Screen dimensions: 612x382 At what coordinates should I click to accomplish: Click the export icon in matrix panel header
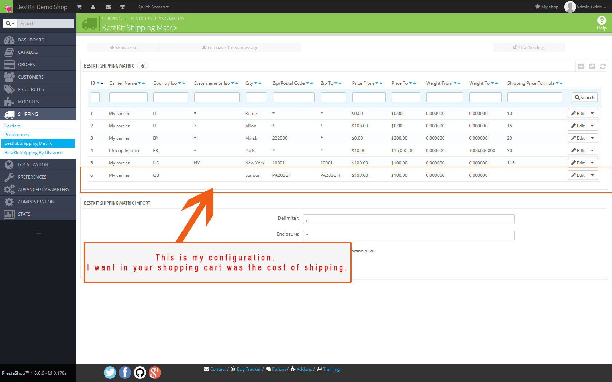tap(592, 66)
